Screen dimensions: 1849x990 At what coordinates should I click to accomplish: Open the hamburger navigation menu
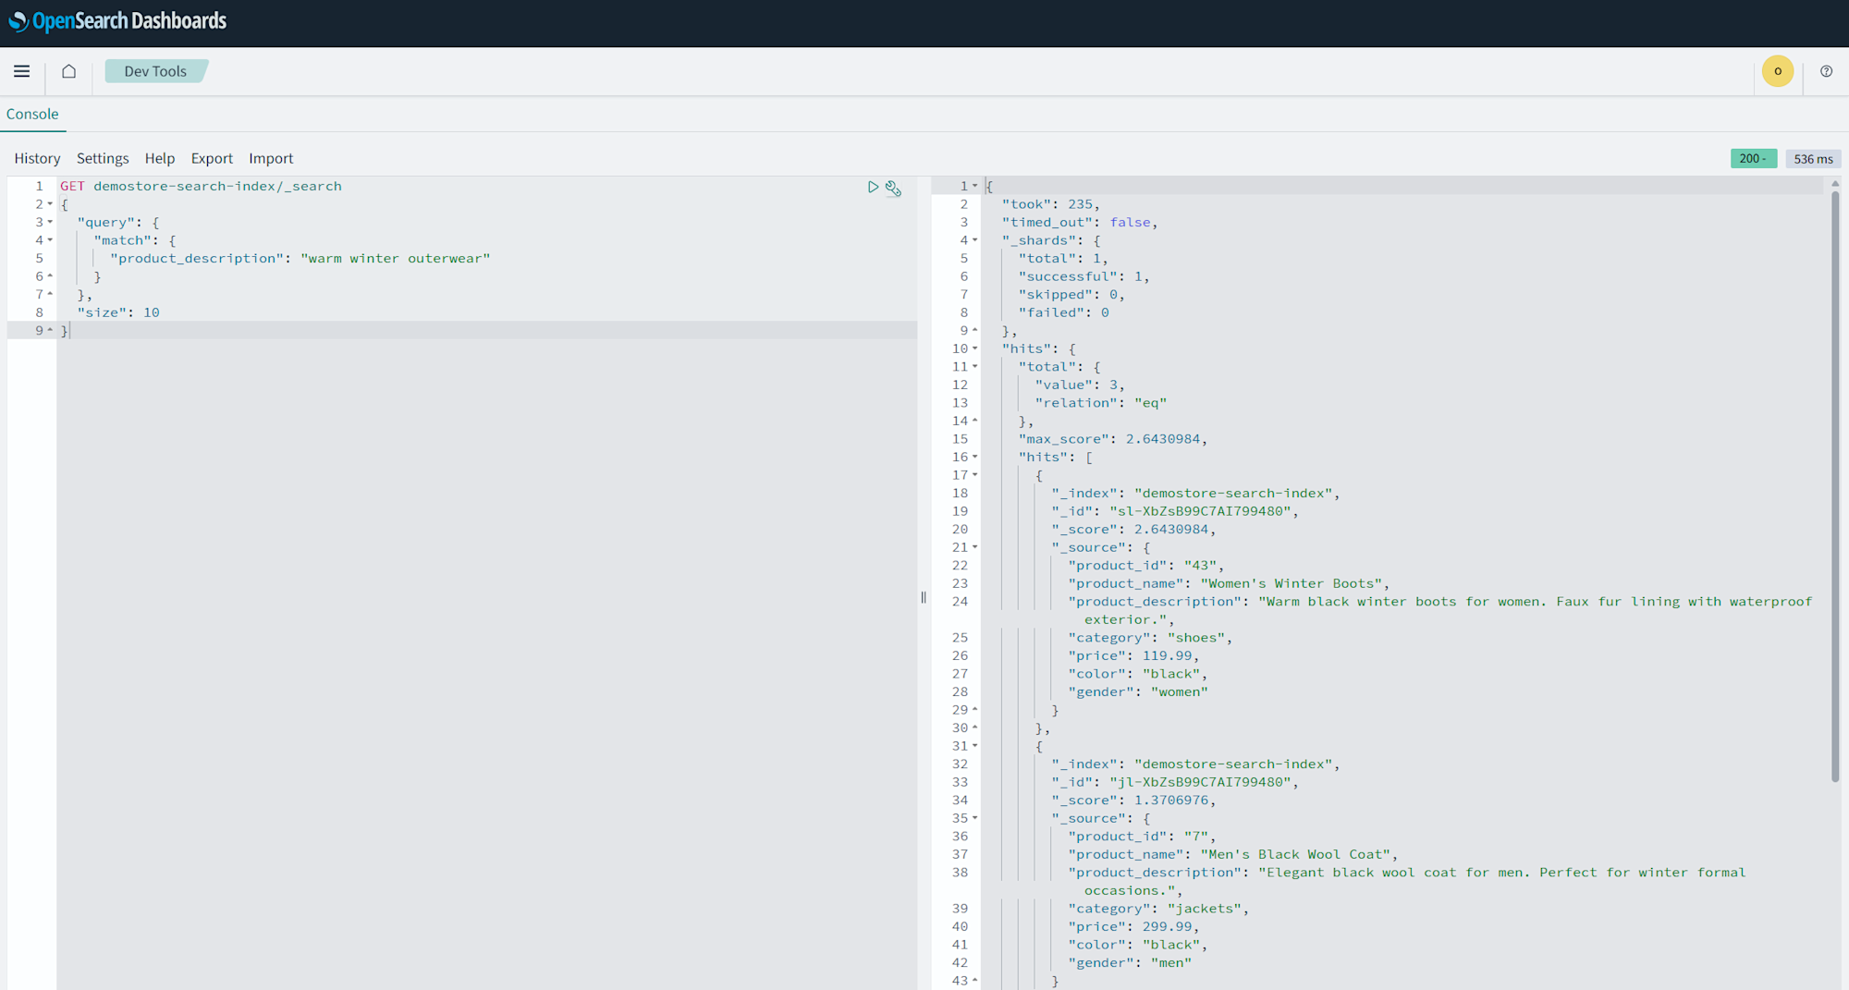[x=22, y=71]
